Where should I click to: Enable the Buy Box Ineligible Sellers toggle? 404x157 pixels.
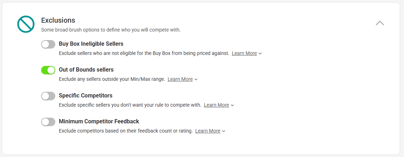pyautogui.click(x=48, y=44)
